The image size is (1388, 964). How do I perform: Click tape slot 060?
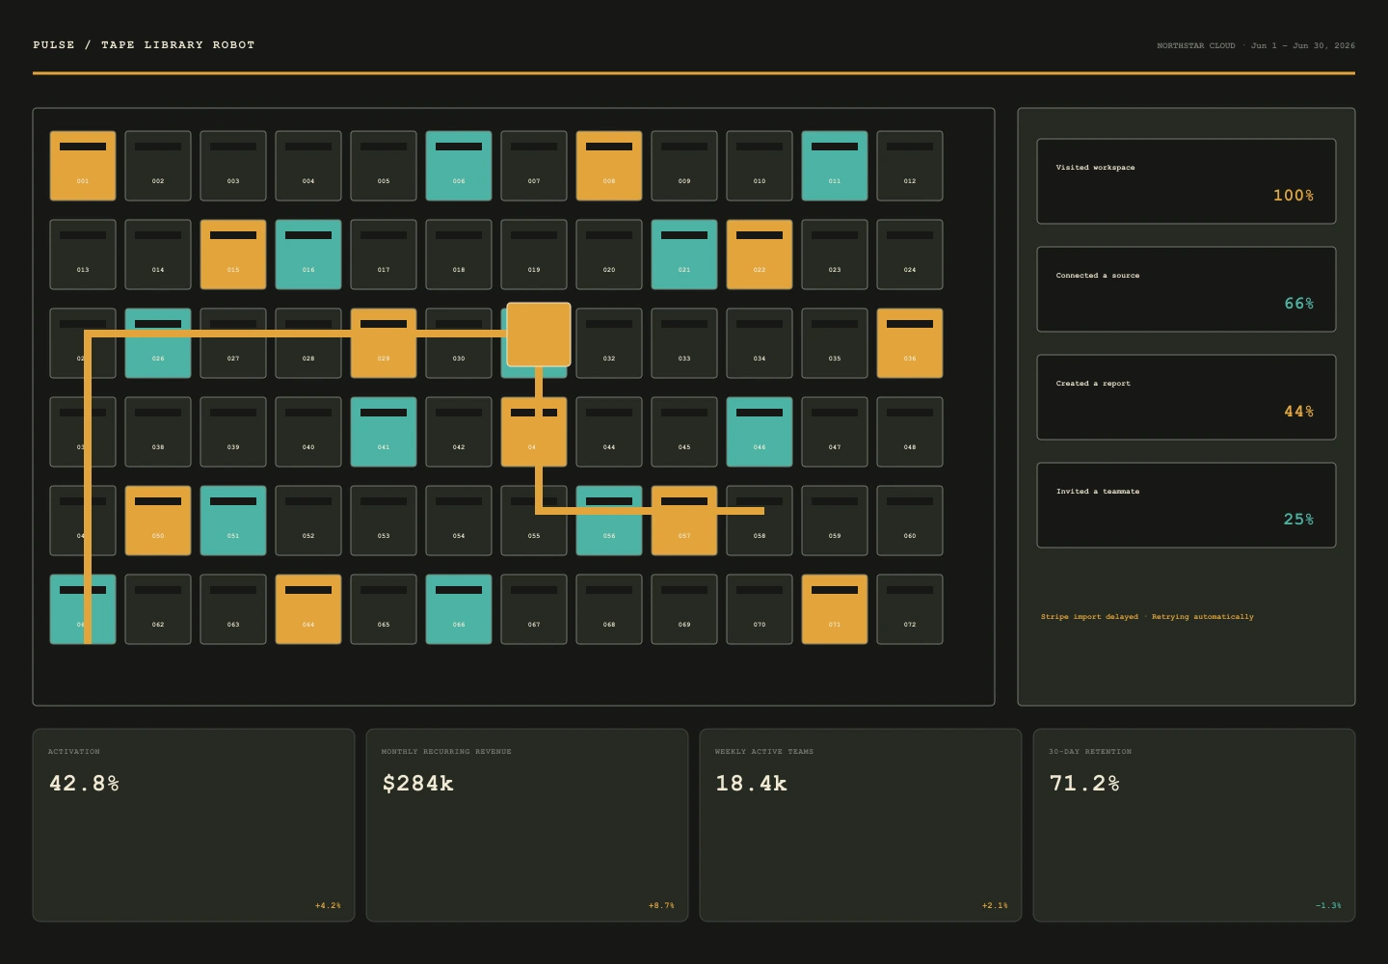tap(910, 521)
